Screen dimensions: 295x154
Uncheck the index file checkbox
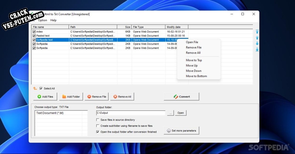pyautogui.click(x=34, y=31)
